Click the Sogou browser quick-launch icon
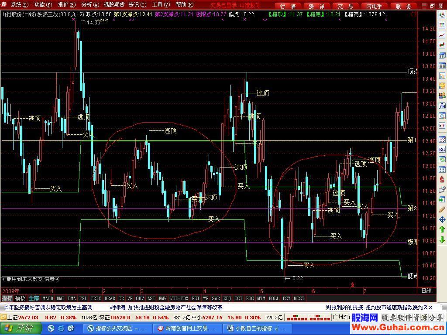 click(x=51, y=328)
